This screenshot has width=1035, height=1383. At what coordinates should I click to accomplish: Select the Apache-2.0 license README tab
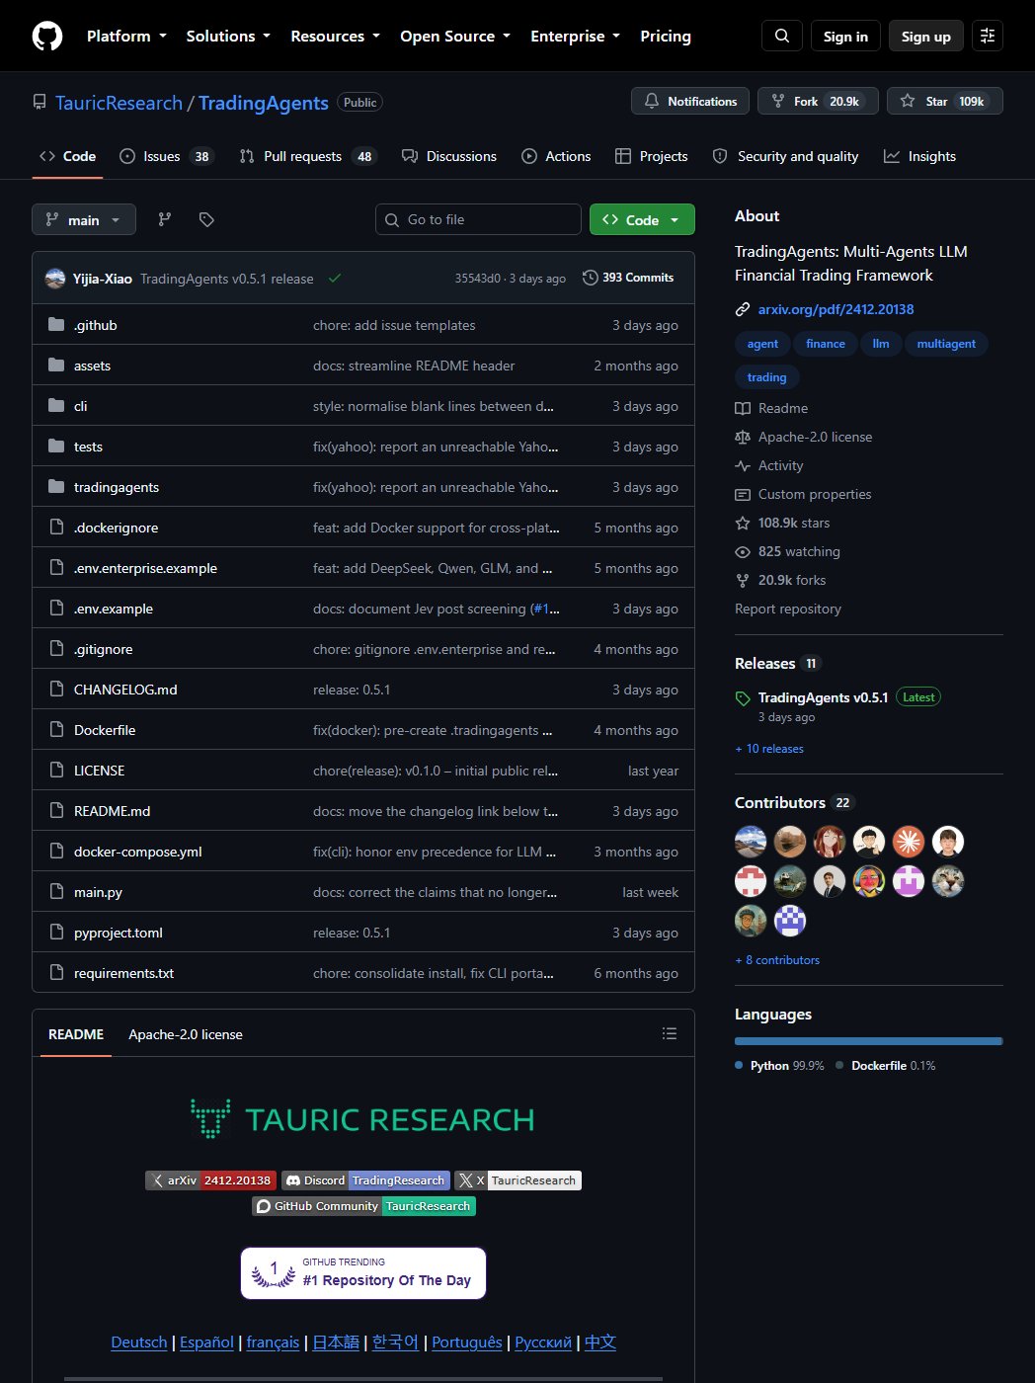pos(186,1034)
